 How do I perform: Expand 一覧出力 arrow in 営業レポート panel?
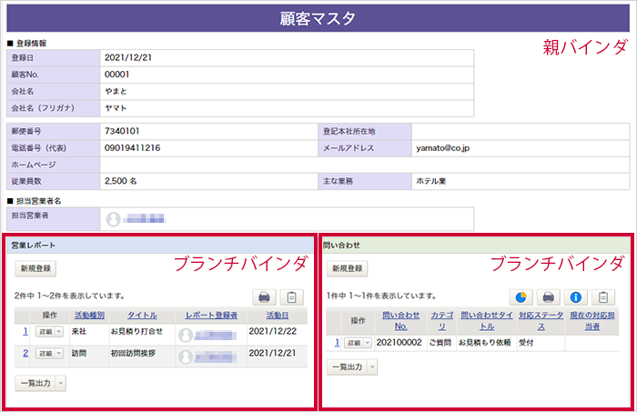pyautogui.click(x=61, y=383)
